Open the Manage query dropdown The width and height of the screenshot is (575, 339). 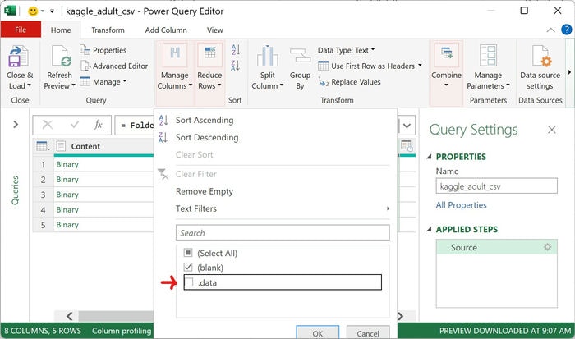103,82
